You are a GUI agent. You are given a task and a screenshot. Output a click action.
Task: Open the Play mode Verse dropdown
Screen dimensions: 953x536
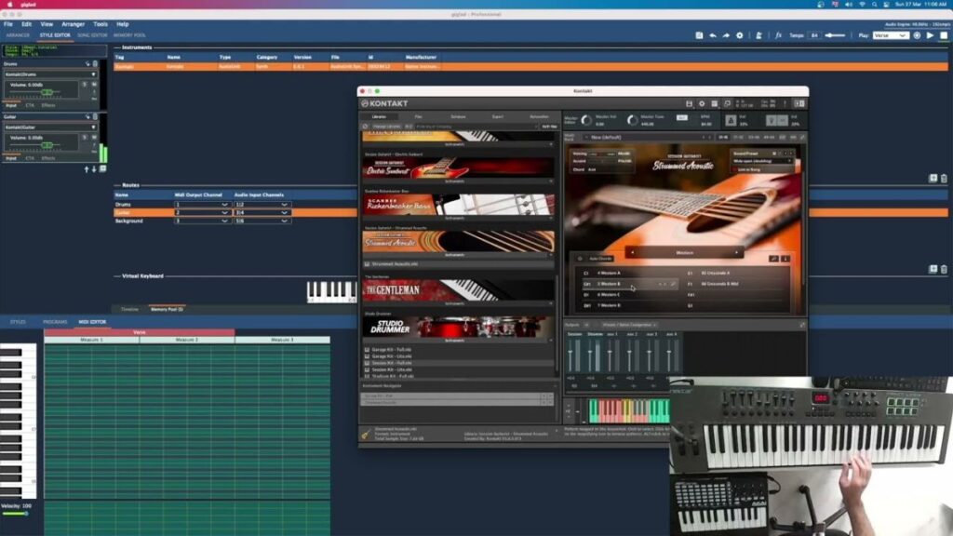point(890,34)
